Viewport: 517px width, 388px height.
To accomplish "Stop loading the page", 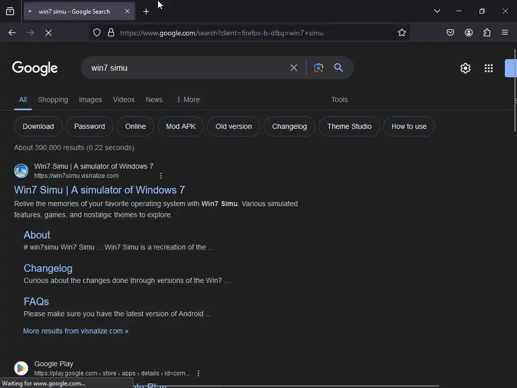I will pyautogui.click(x=48, y=33).
